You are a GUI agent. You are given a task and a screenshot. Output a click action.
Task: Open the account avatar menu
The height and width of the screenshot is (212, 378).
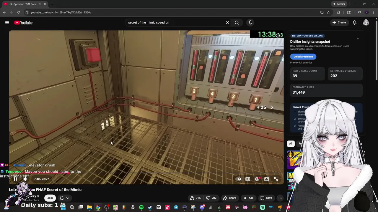coord(366,23)
